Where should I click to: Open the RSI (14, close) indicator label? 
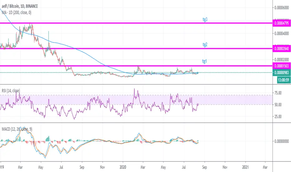coord(11,91)
